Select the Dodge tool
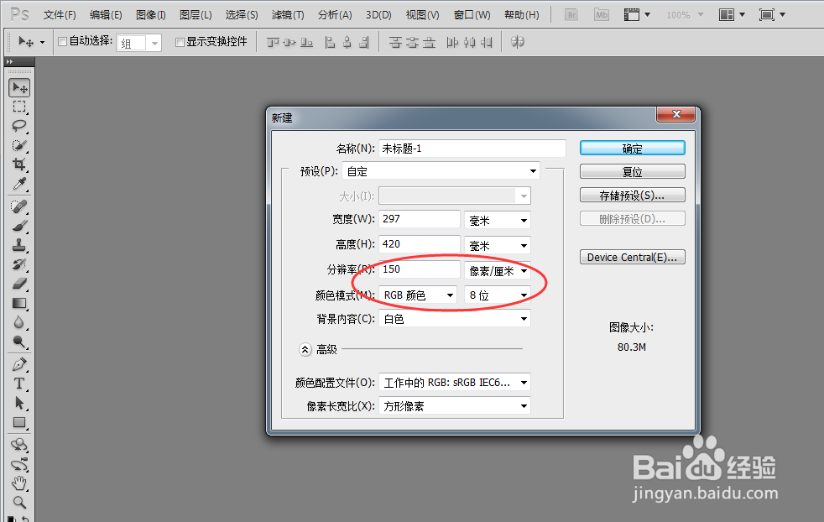The width and height of the screenshot is (824, 522). pyautogui.click(x=19, y=342)
